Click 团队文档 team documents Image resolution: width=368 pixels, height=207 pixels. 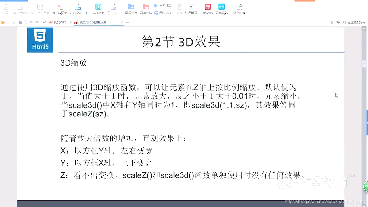point(163,13)
